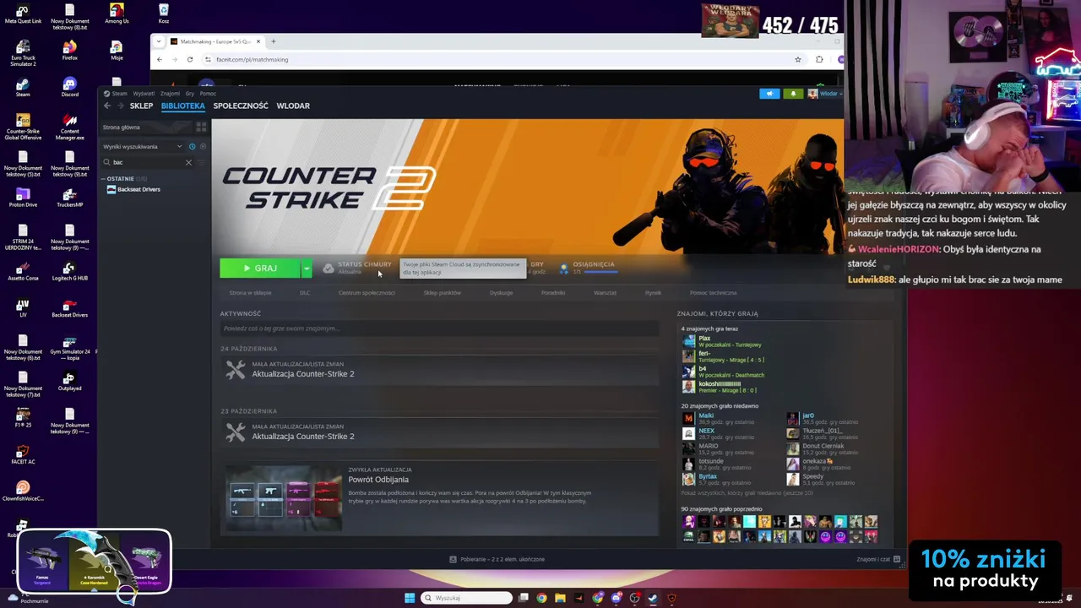
Task: Open Centrum społeczności link
Action: click(367, 293)
